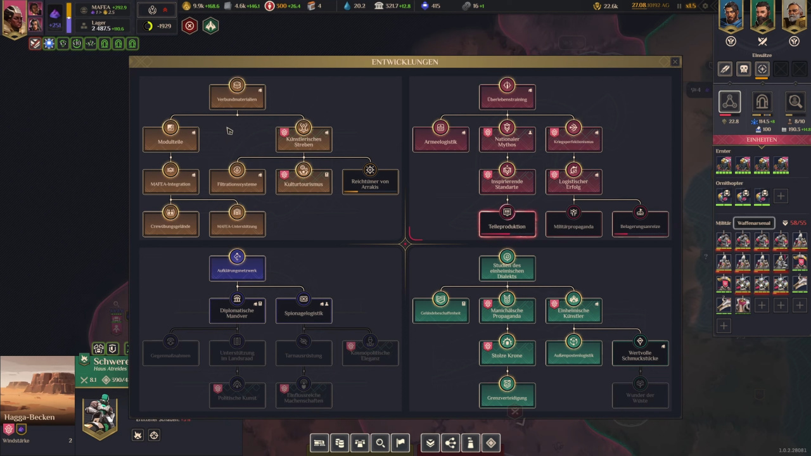
Task: Click the x1.5 game speed indicator
Action: (x=691, y=6)
